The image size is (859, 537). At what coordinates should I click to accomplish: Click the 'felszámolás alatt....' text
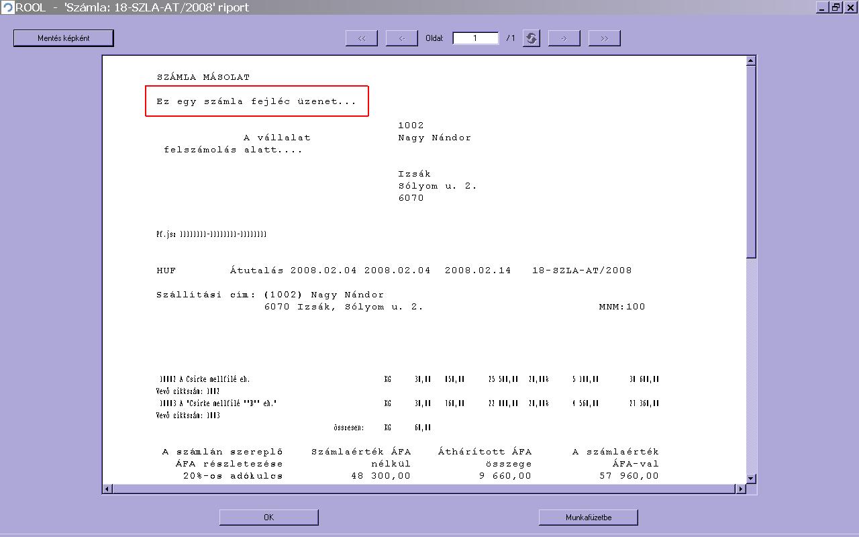point(233,150)
